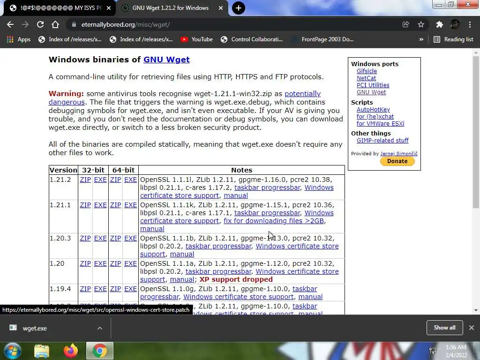Open a new tab with the plus button
Image resolution: width=480 pixels, height=360 pixels.
tap(239, 8)
